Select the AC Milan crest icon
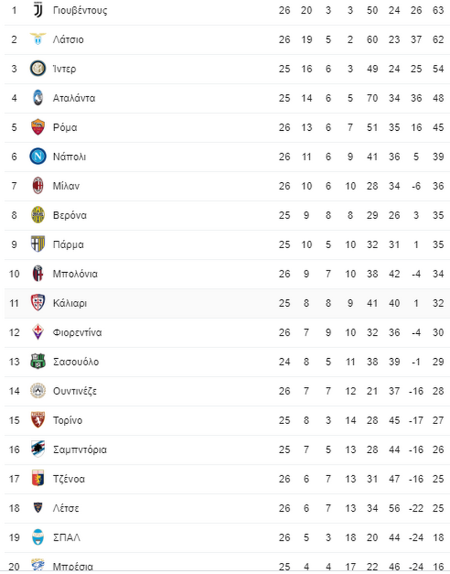This screenshot has height=574, width=450. coord(38,185)
